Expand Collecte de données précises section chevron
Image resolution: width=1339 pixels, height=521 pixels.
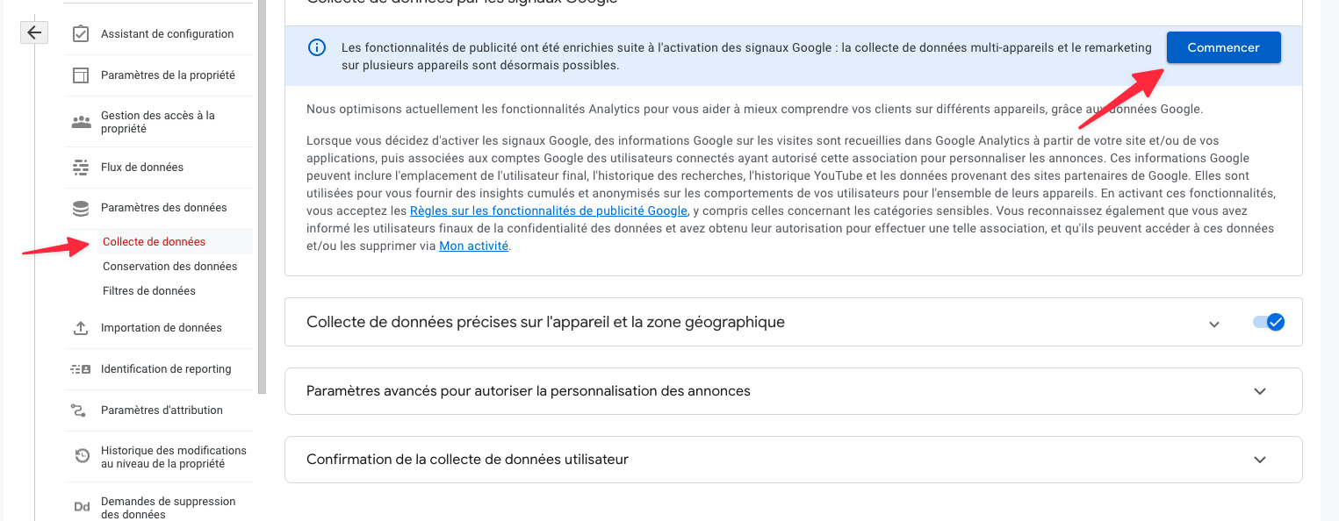pos(1213,324)
